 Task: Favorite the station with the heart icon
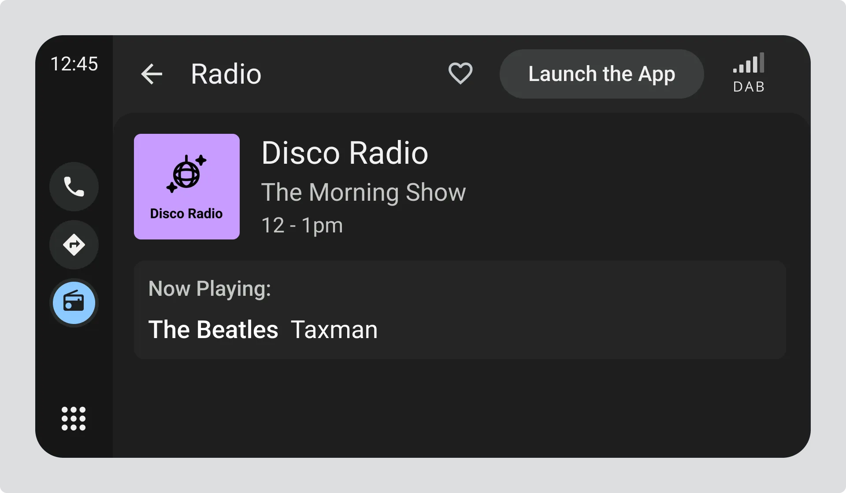pos(460,73)
